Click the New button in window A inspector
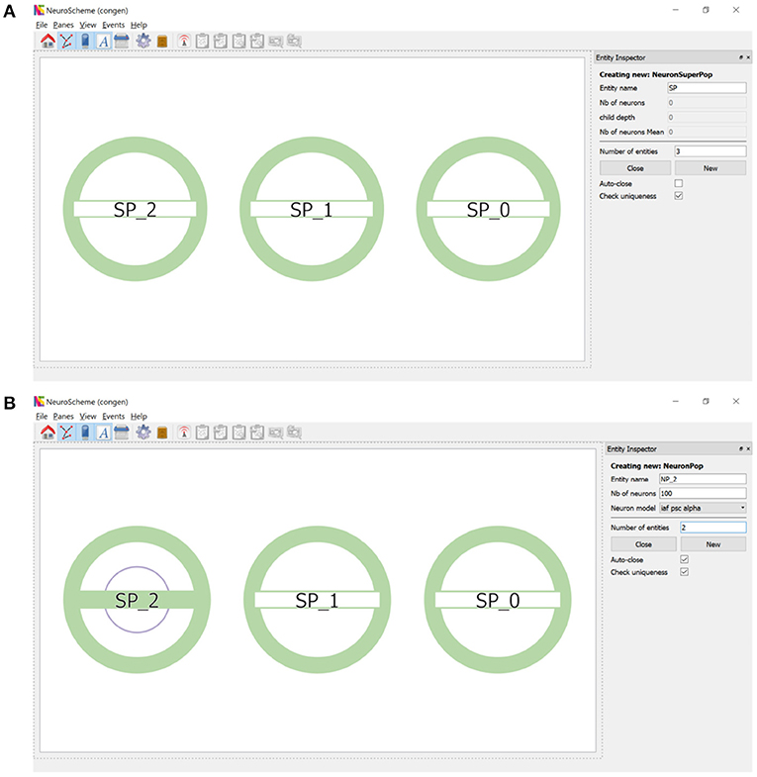 coord(710,168)
